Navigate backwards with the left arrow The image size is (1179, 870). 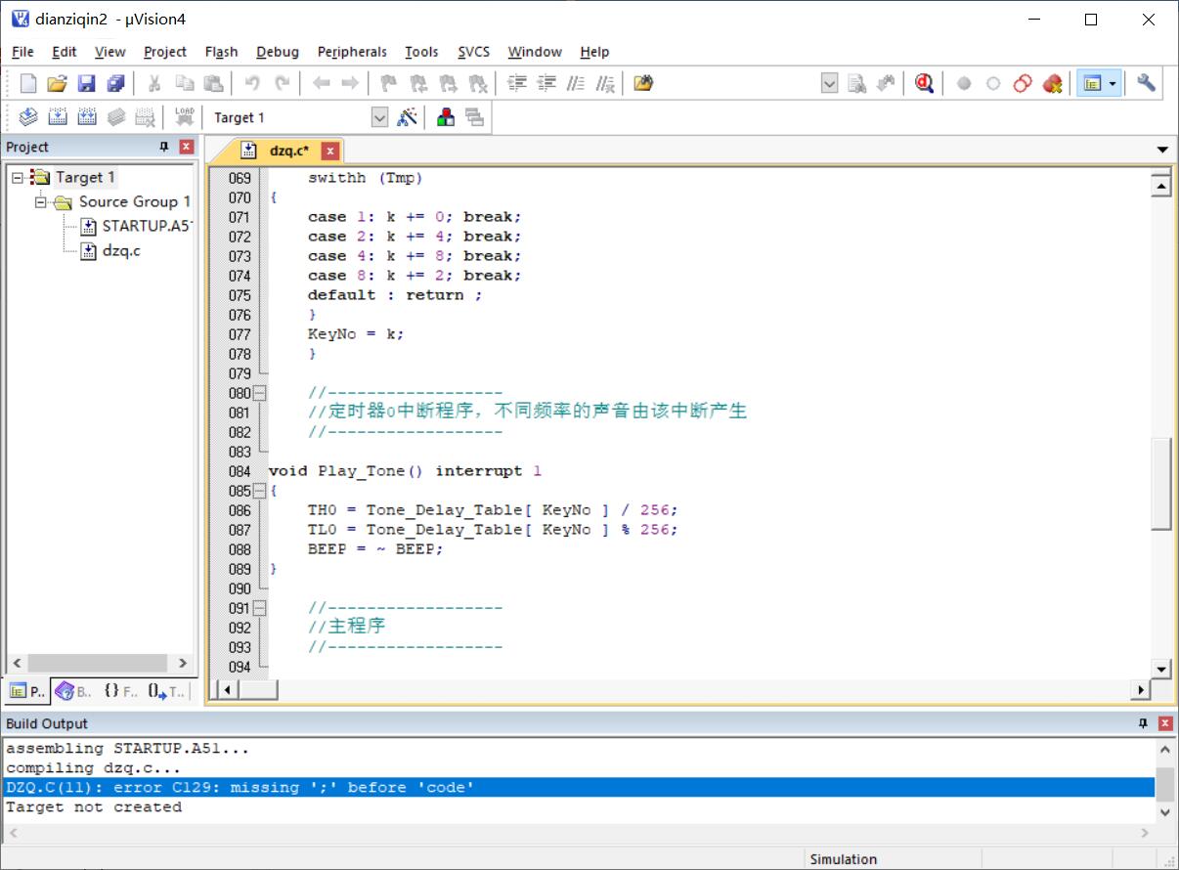click(321, 83)
